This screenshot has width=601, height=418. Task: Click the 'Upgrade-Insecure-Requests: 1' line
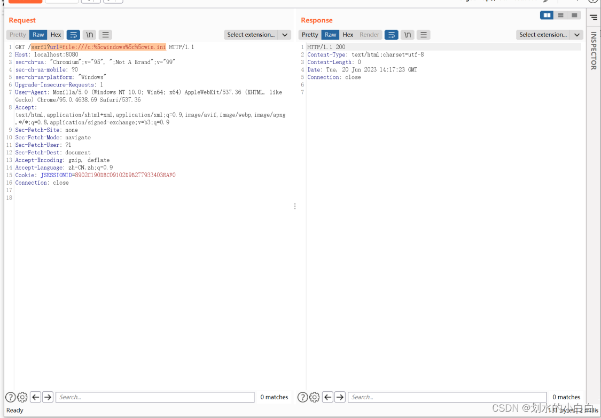[x=59, y=85]
